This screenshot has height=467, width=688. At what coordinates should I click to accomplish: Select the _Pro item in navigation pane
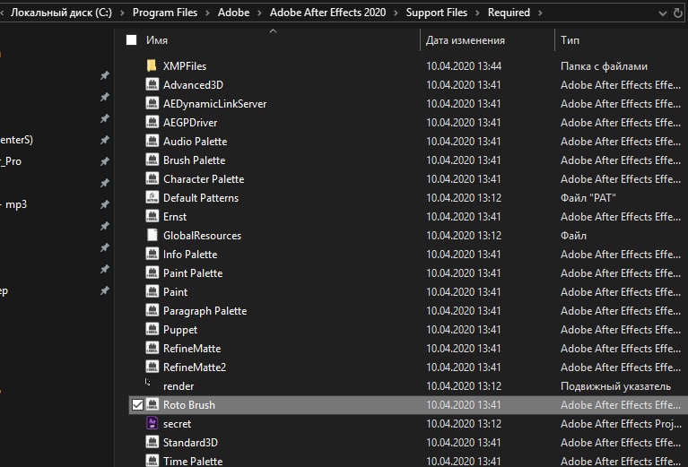pyautogui.click(x=11, y=161)
